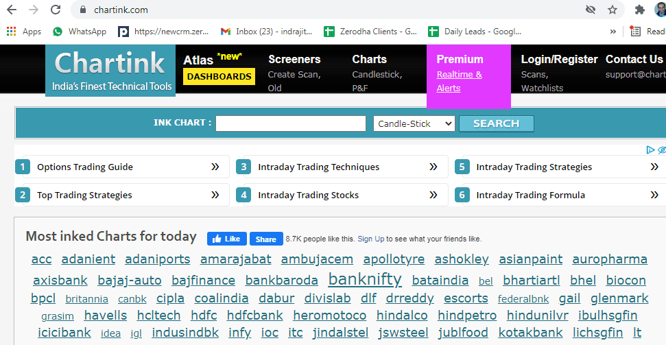The width and height of the screenshot is (666, 345).
Task: Open the glenmark chart link
Action: [x=619, y=298]
